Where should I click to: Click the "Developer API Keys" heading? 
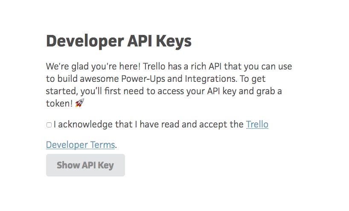(119, 41)
